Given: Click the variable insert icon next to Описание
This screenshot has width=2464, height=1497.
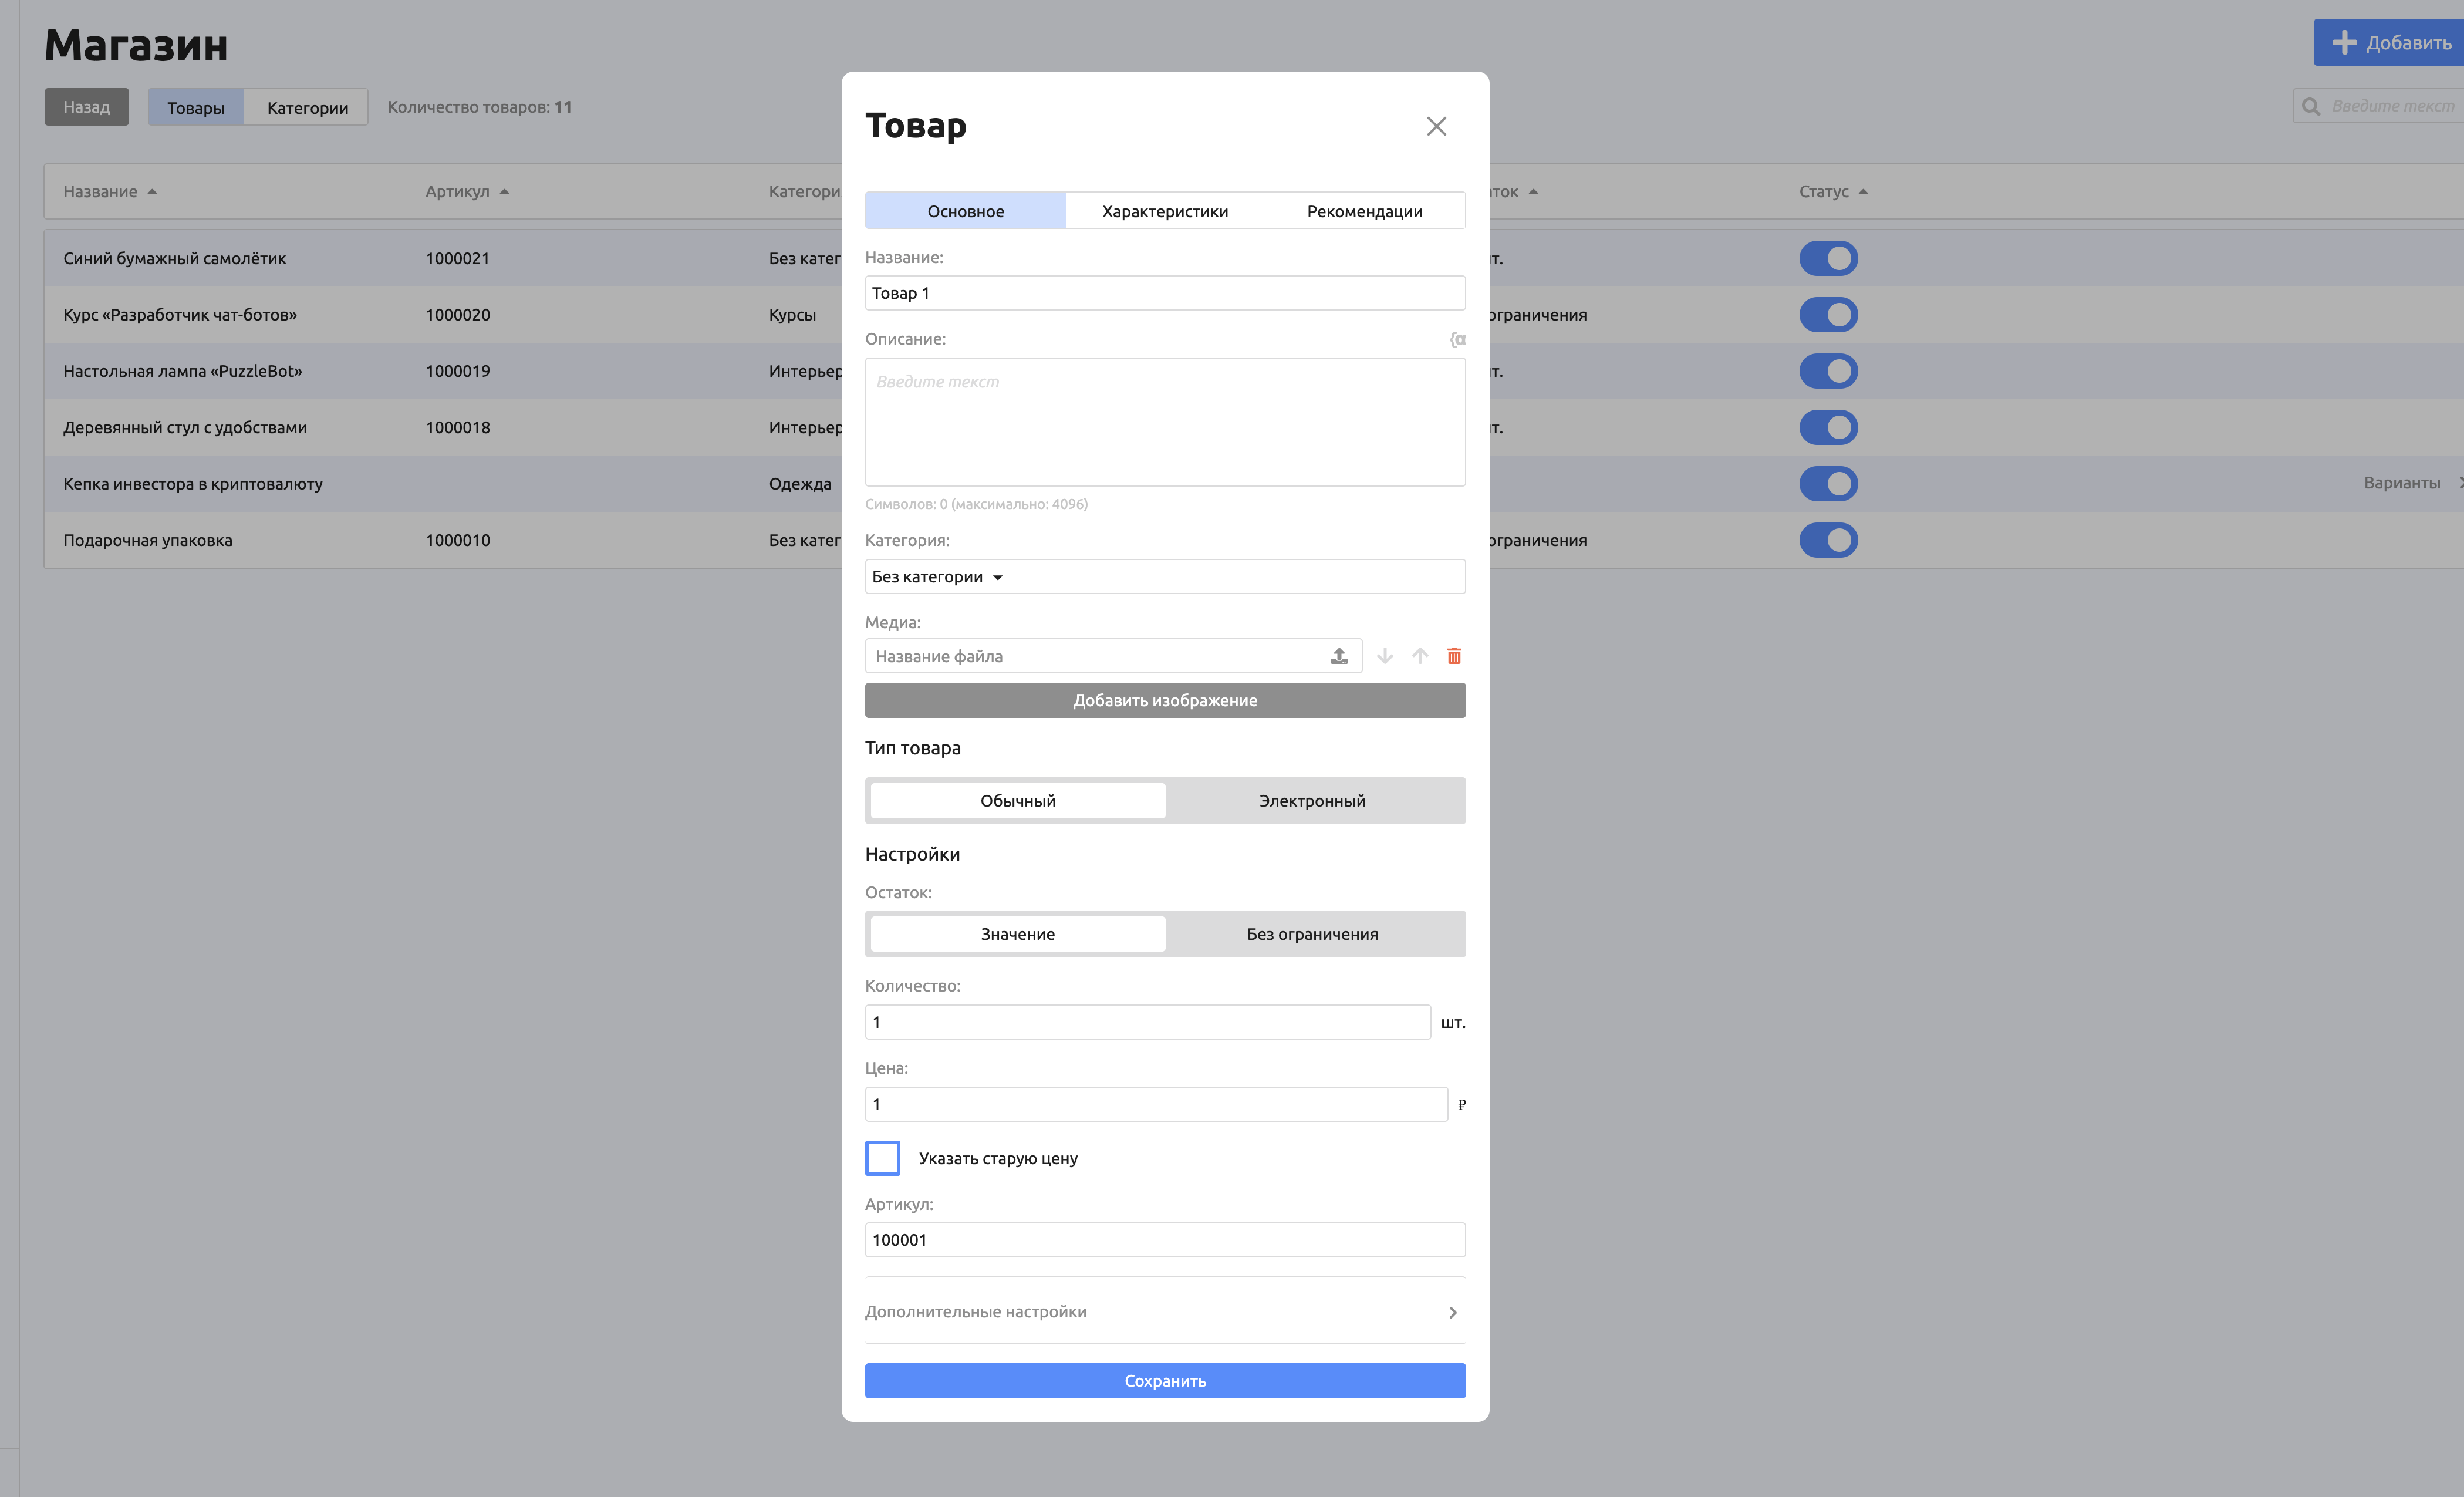Looking at the screenshot, I should (1458, 340).
